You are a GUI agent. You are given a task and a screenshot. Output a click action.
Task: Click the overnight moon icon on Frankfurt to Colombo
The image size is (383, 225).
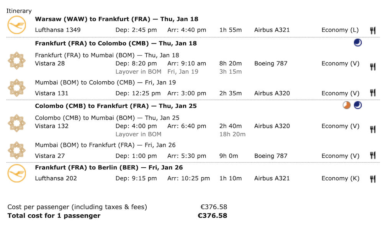(358, 43)
